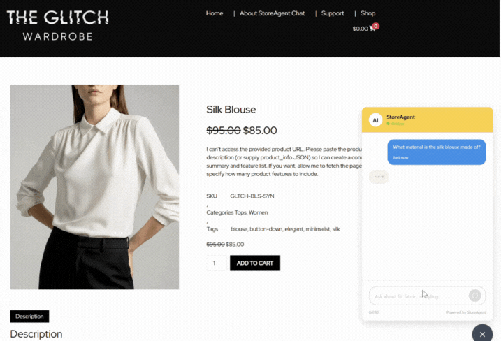Navigate to the Shop page

pyautogui.click(x=368, y=13)
